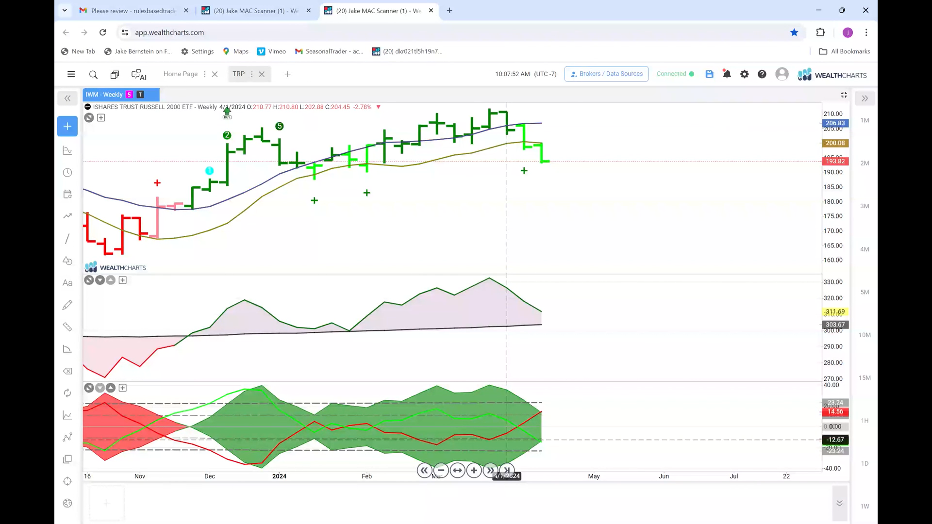Collapse the left sidebar chevrons
The height and width of the screenshot is (524, 932).
pyautogui.click(x=67, y=98)
